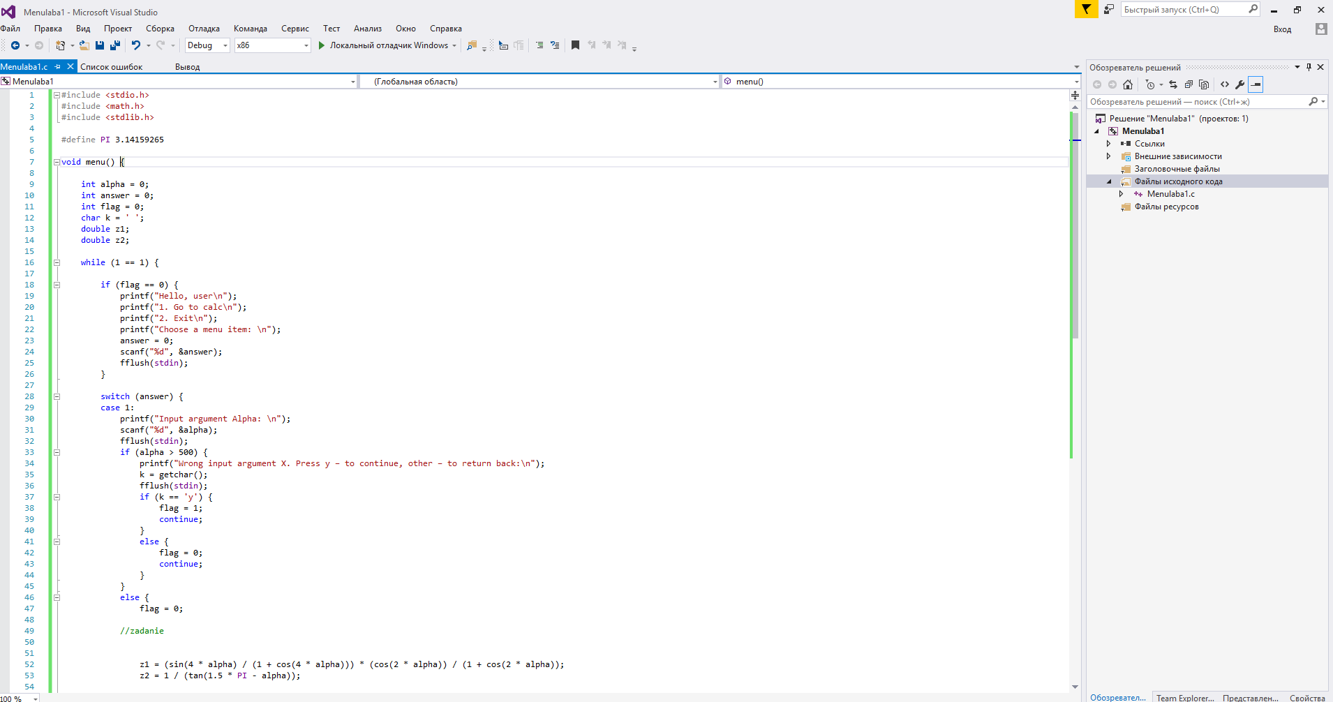The height and width of the screenshot is (702, 1333).
Task: Open the x86 platform dropdown
Action: pyautogui.click(x=306, y=45)
